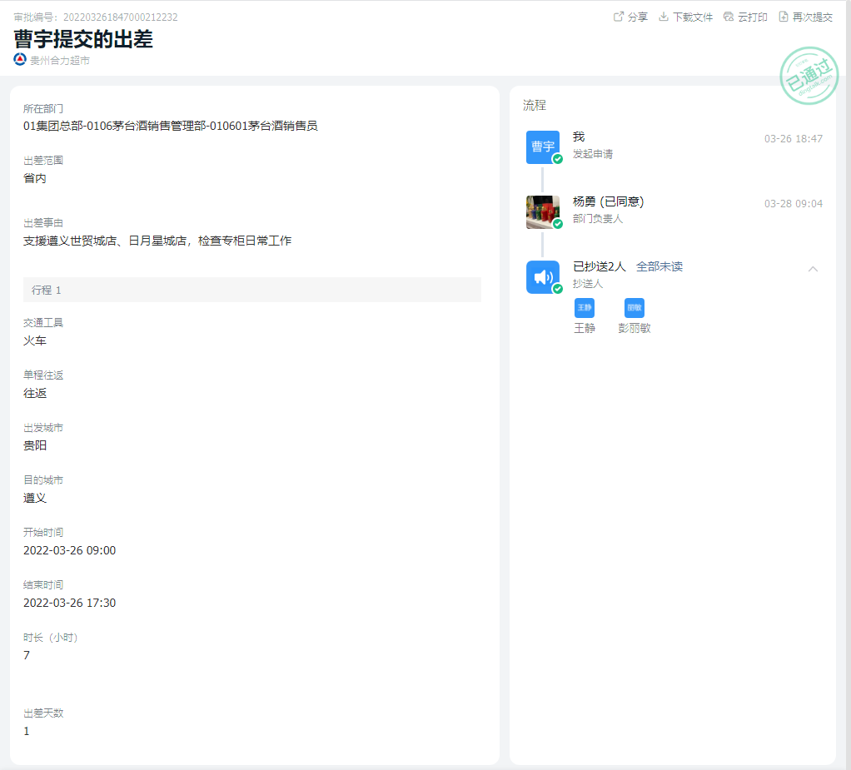Click 杨勇 (已同意) approver name

[608, 201]
